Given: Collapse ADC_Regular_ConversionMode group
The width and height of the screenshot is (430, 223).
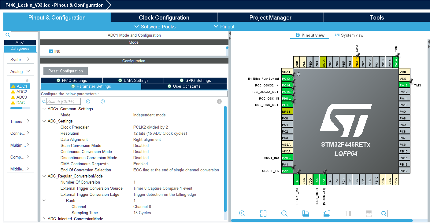Looking at the screenshot, I should click(44, 176).
